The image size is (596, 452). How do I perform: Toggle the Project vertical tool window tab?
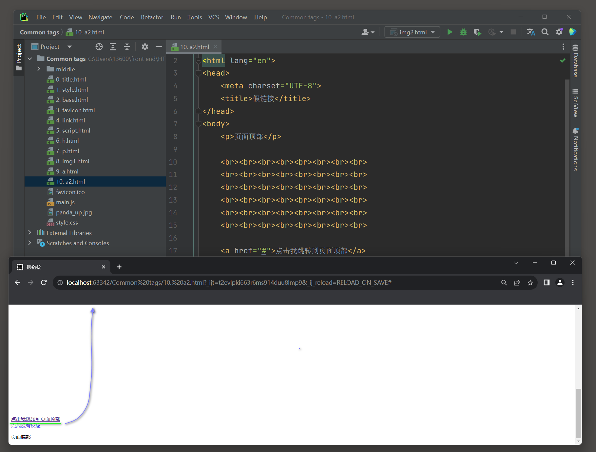pos(19,58)
